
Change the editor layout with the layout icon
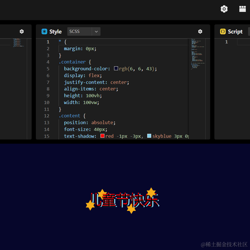[x=242, y=9]
